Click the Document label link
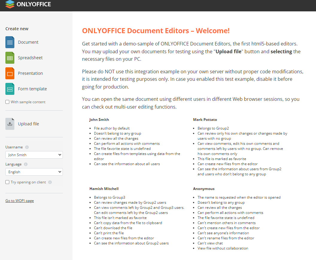The width and height of the screenshot is (316, 260). [x=28, y=42]
